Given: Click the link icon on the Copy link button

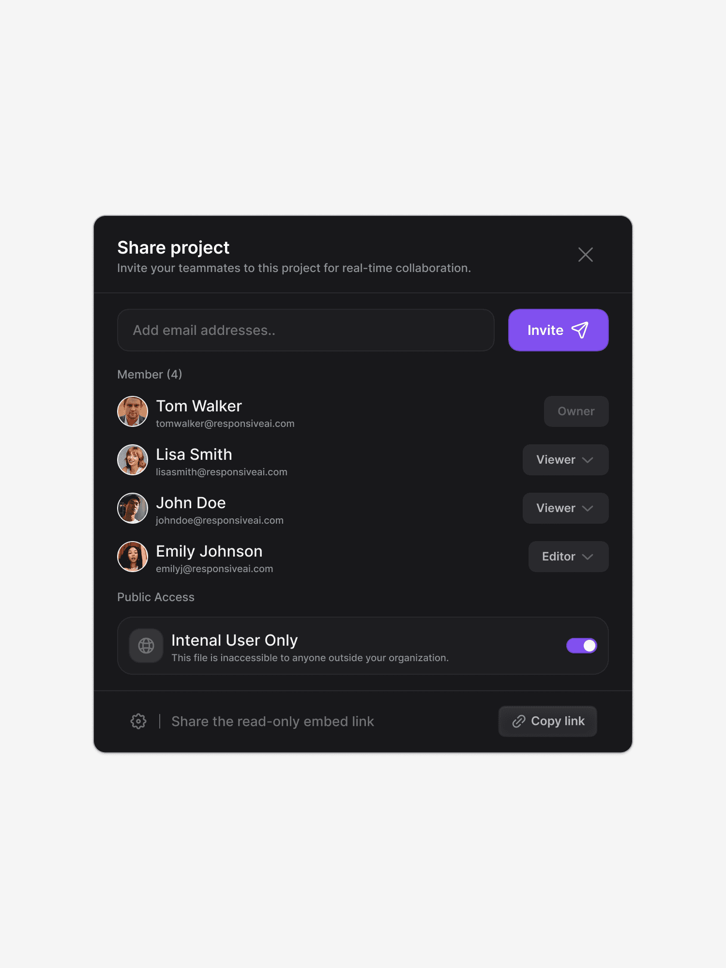Looking at the screenshot, I should pos(519,721).
